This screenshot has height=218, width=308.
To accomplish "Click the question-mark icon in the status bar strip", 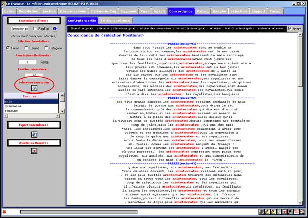I will tap(279, 212).
